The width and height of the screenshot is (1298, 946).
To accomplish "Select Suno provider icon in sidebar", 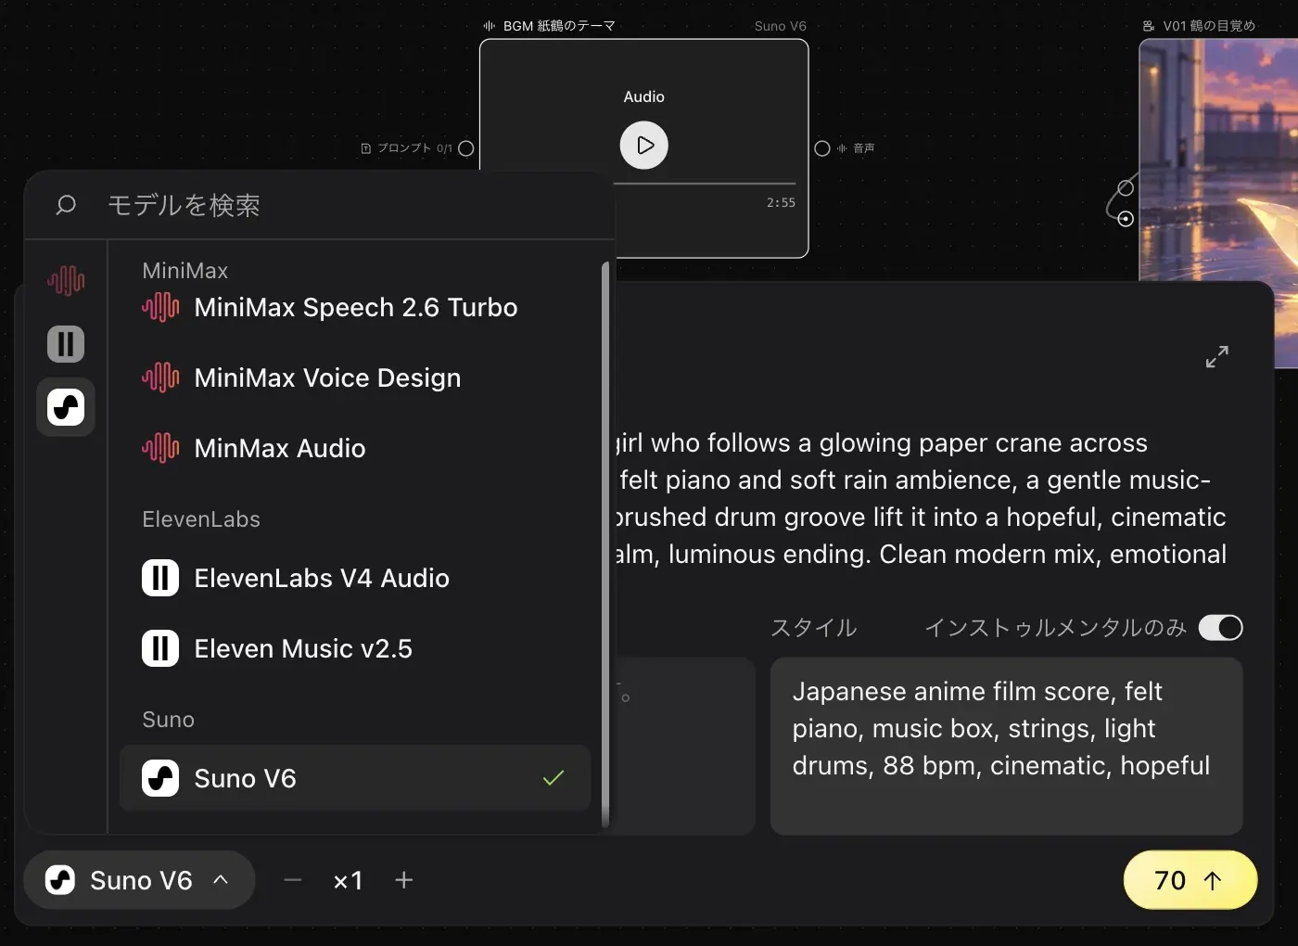I will (66, 407).
